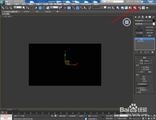The height and width of the screenshot is (120, 156).
Task: Toggle the Window/Crossing selection icon
Action: click(x=36, y=8)
